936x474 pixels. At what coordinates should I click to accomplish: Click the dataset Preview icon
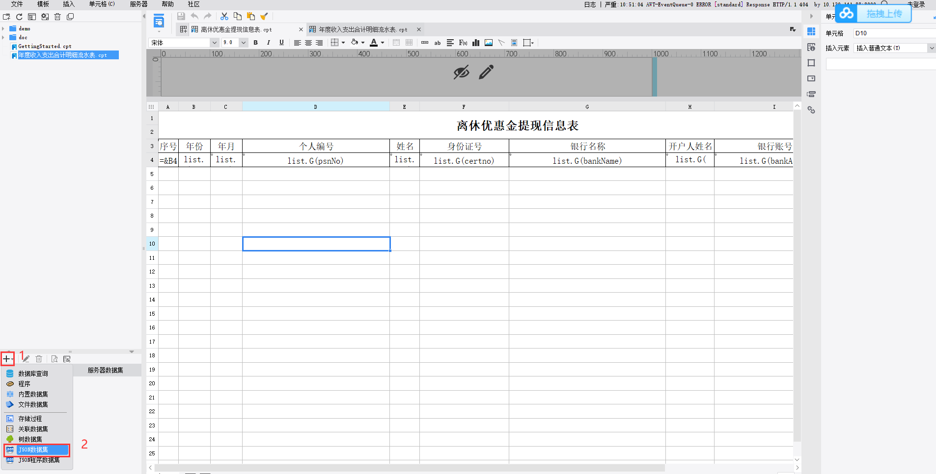coord(55,359)
